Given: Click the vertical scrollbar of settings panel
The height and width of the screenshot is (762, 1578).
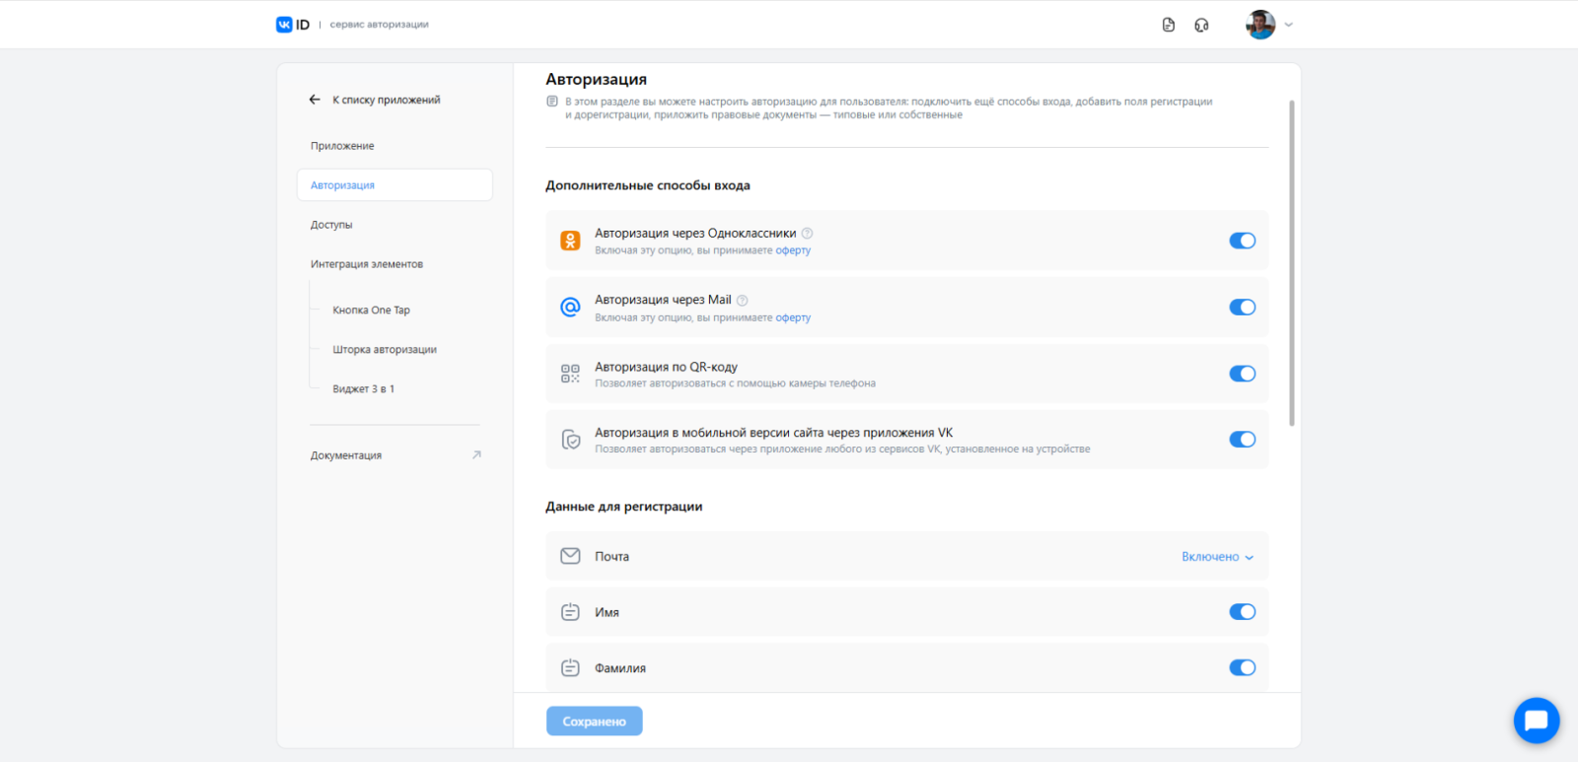Looking at the screenshot, I should (1291, 262).
